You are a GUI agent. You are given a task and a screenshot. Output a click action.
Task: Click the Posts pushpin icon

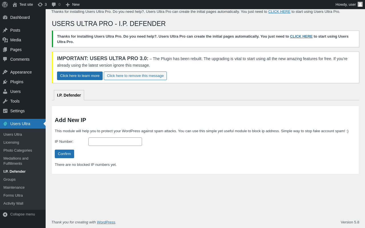tap(5, 30)
